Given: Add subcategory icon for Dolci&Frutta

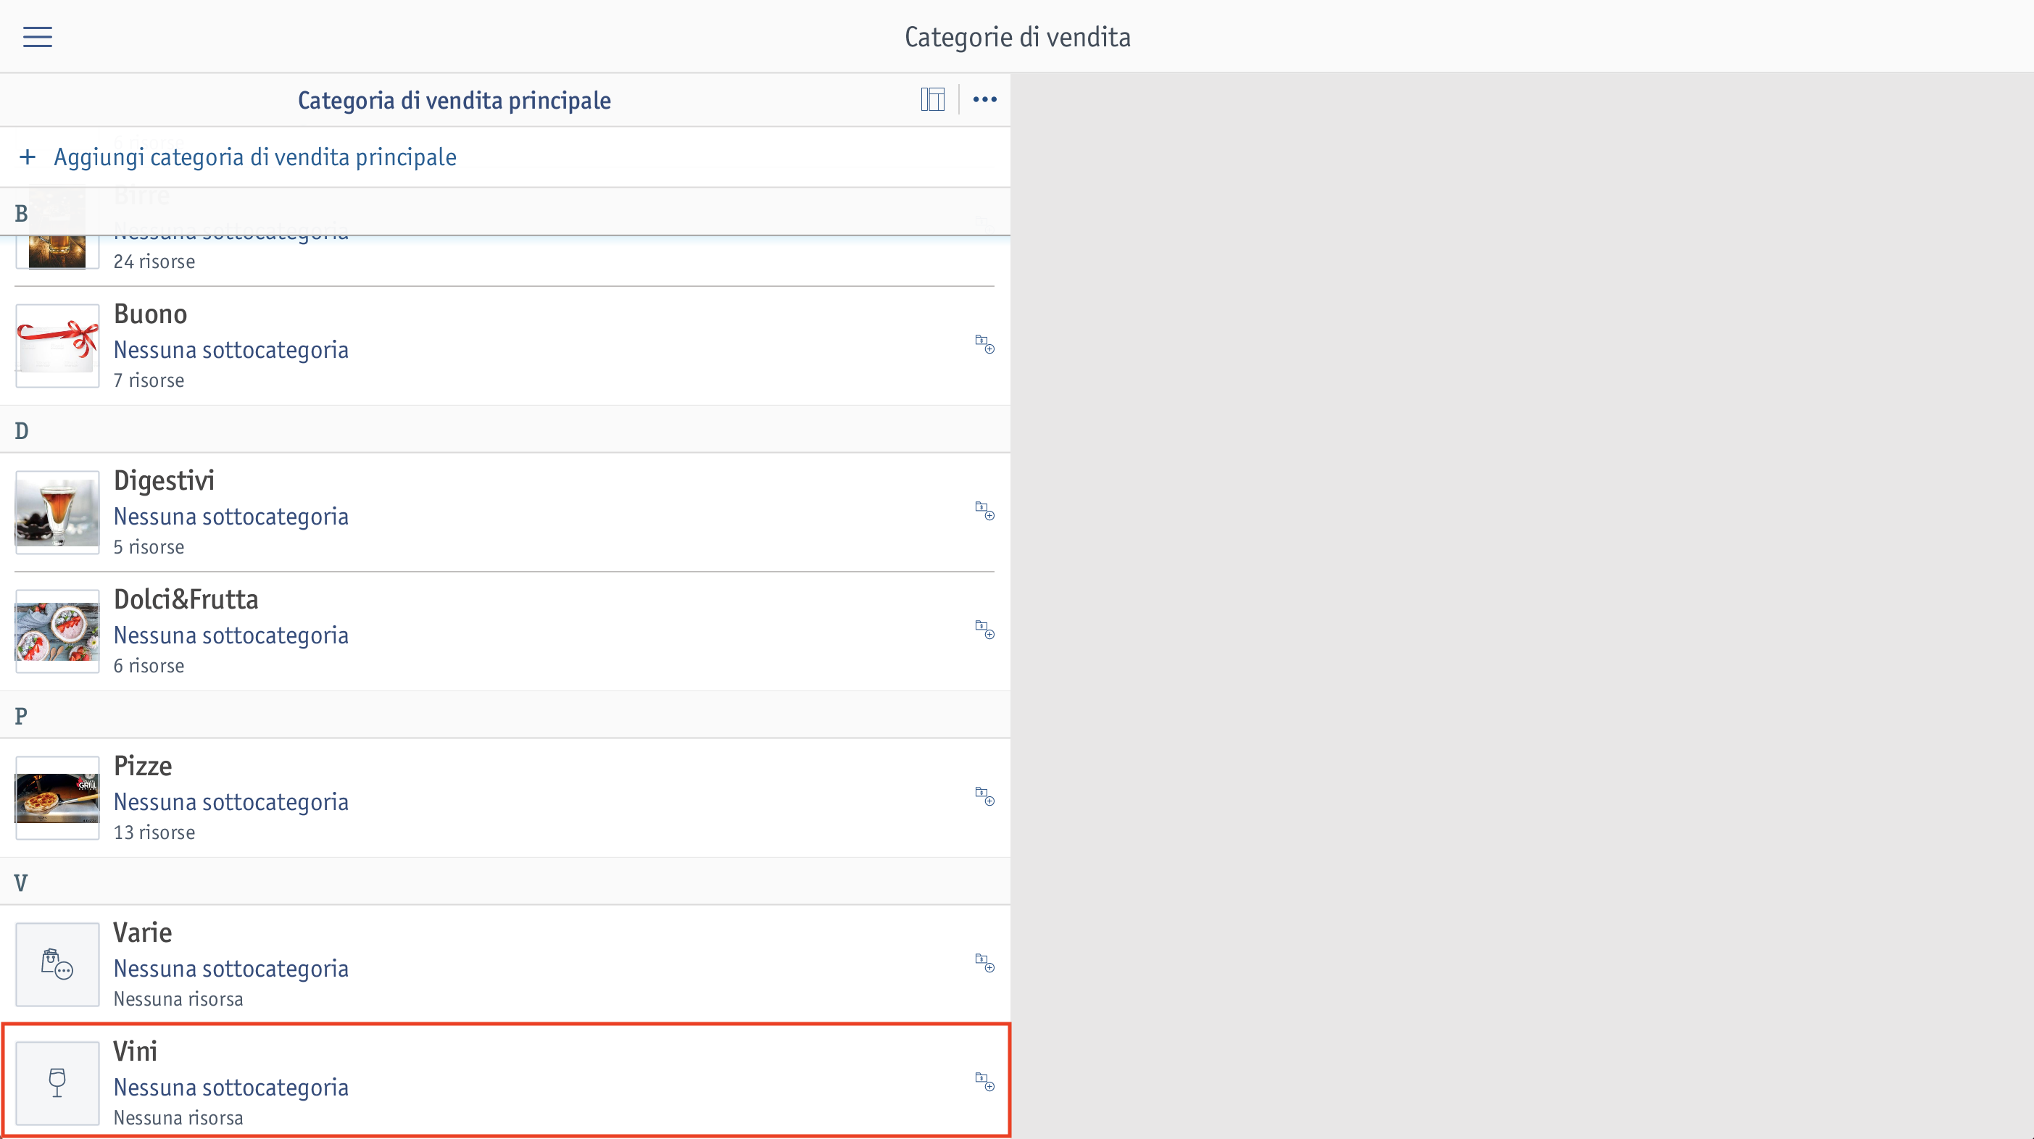Looking at the screenshot, I should pyautogui.click(x=984, y=630).
